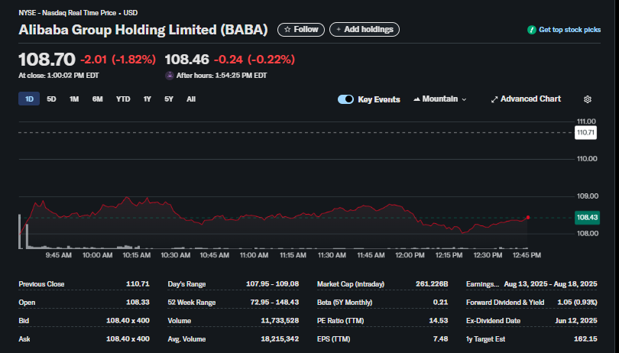Open Get top stock picks link
The image size is (619, 353).
(x=569, y=30)
